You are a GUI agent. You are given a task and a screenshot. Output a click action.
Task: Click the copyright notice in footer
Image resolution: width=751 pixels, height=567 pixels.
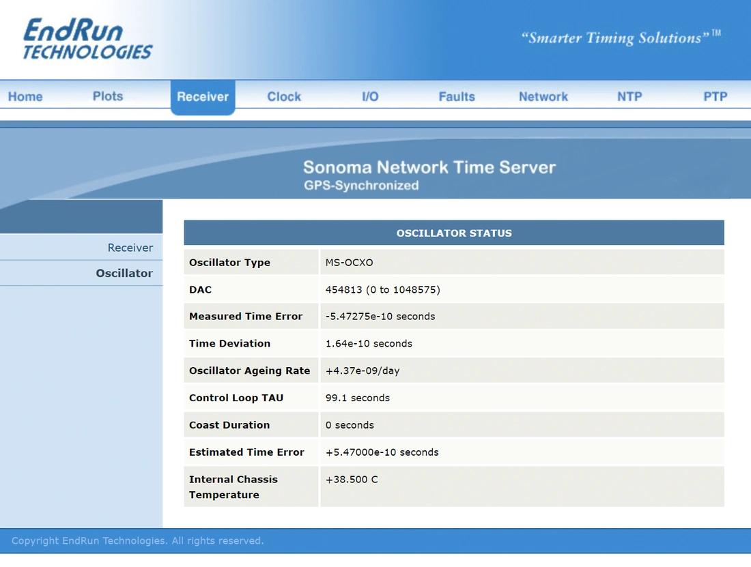click(137, 540)
